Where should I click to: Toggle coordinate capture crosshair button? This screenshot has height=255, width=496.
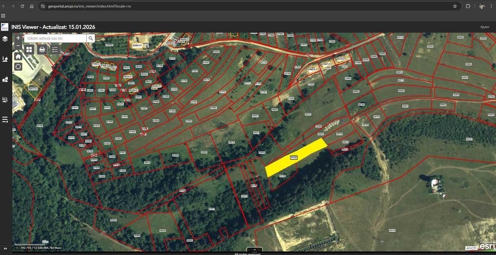(x=17, y=248)
